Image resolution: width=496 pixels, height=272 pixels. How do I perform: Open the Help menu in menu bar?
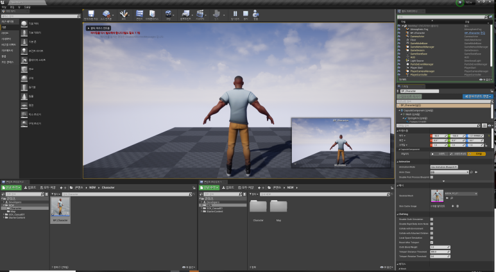coord(27,7)
